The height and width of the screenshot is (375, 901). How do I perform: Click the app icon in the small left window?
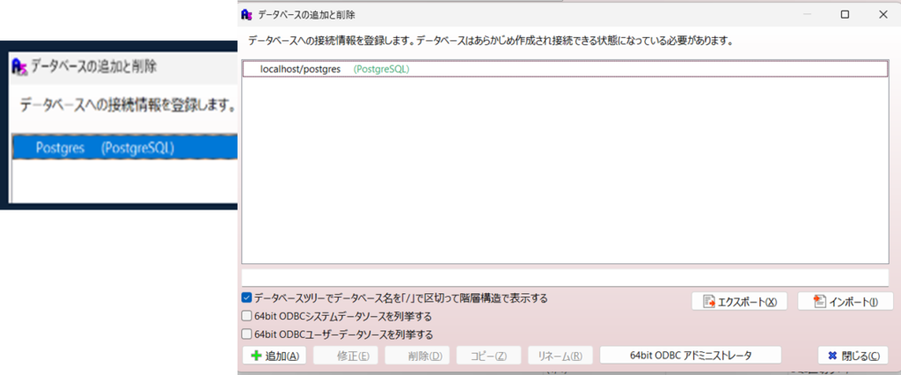(x=18, y=66)
